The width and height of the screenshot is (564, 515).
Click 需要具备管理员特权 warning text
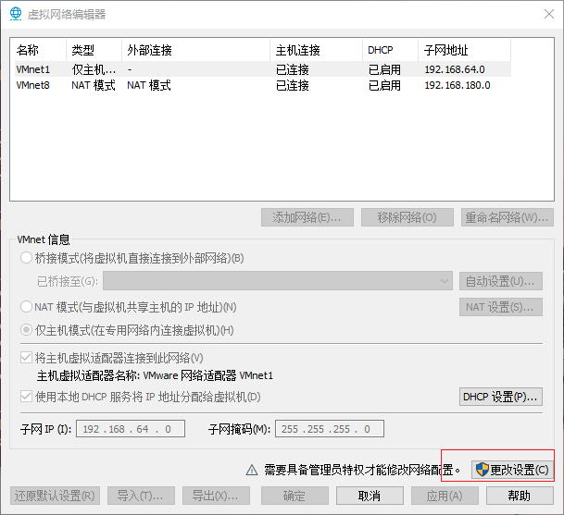(362, 470)
